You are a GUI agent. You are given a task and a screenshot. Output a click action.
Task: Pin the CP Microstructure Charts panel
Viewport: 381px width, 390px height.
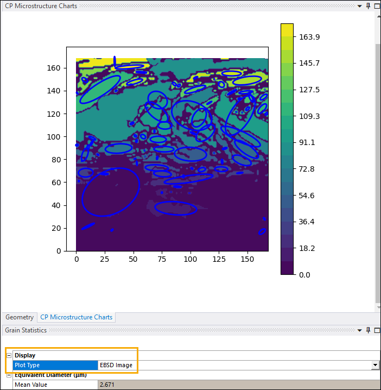(x=368, y=6)
